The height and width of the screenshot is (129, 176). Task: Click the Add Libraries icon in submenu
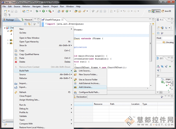(x=75, y=87)
